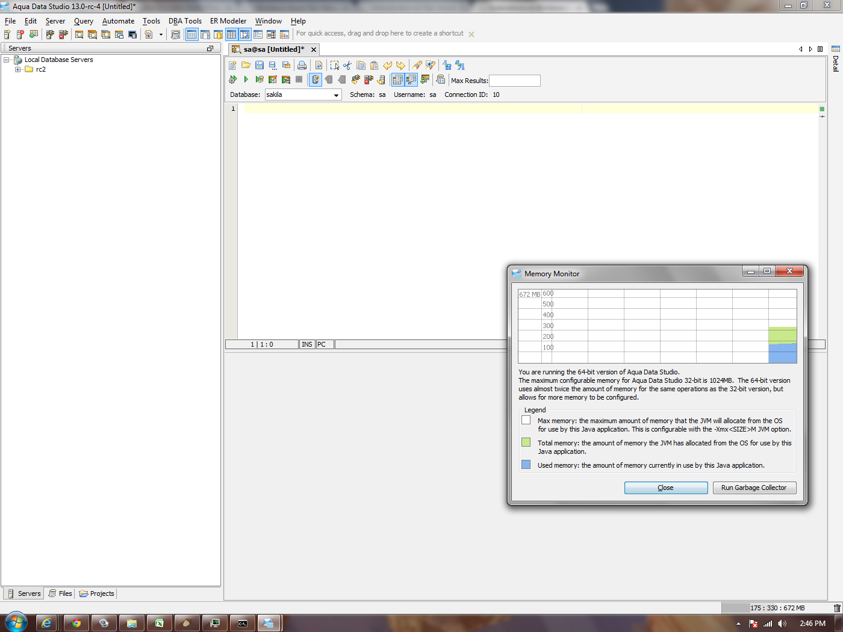Undo the last edit in query window
843x632 pixels.
(387, 65)
